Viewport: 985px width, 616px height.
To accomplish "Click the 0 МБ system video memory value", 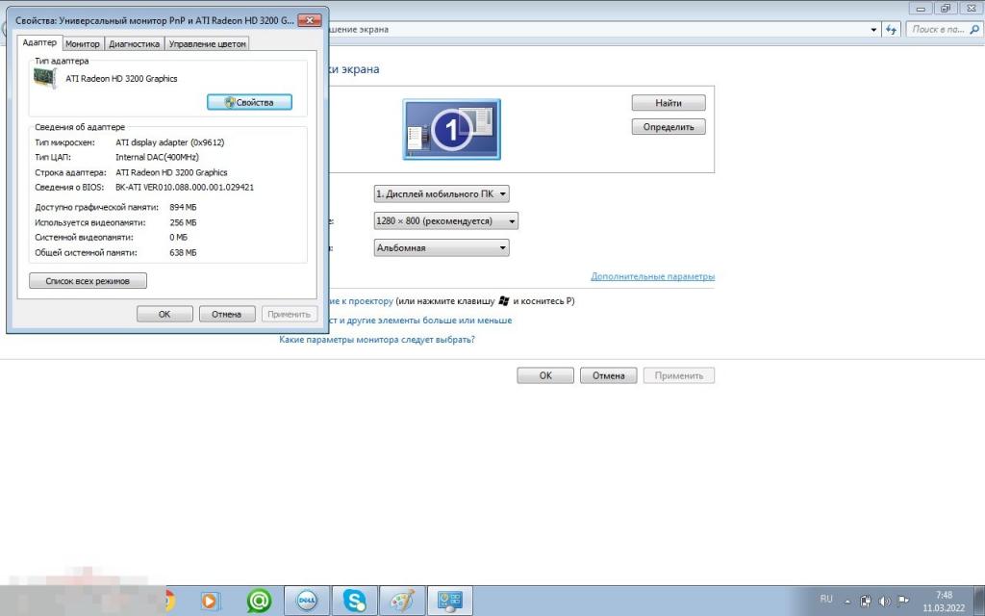I will [178, 238].
